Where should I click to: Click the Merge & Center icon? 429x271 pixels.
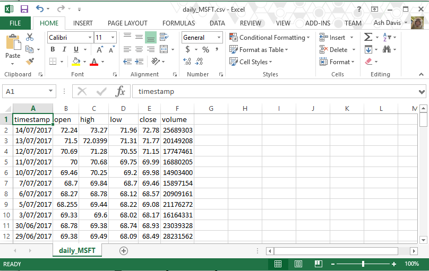(164, 49)
